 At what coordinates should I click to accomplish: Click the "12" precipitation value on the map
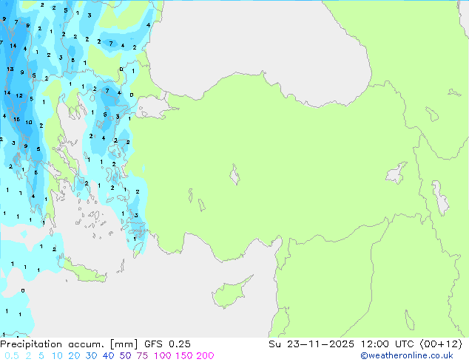tap(19, 95)
